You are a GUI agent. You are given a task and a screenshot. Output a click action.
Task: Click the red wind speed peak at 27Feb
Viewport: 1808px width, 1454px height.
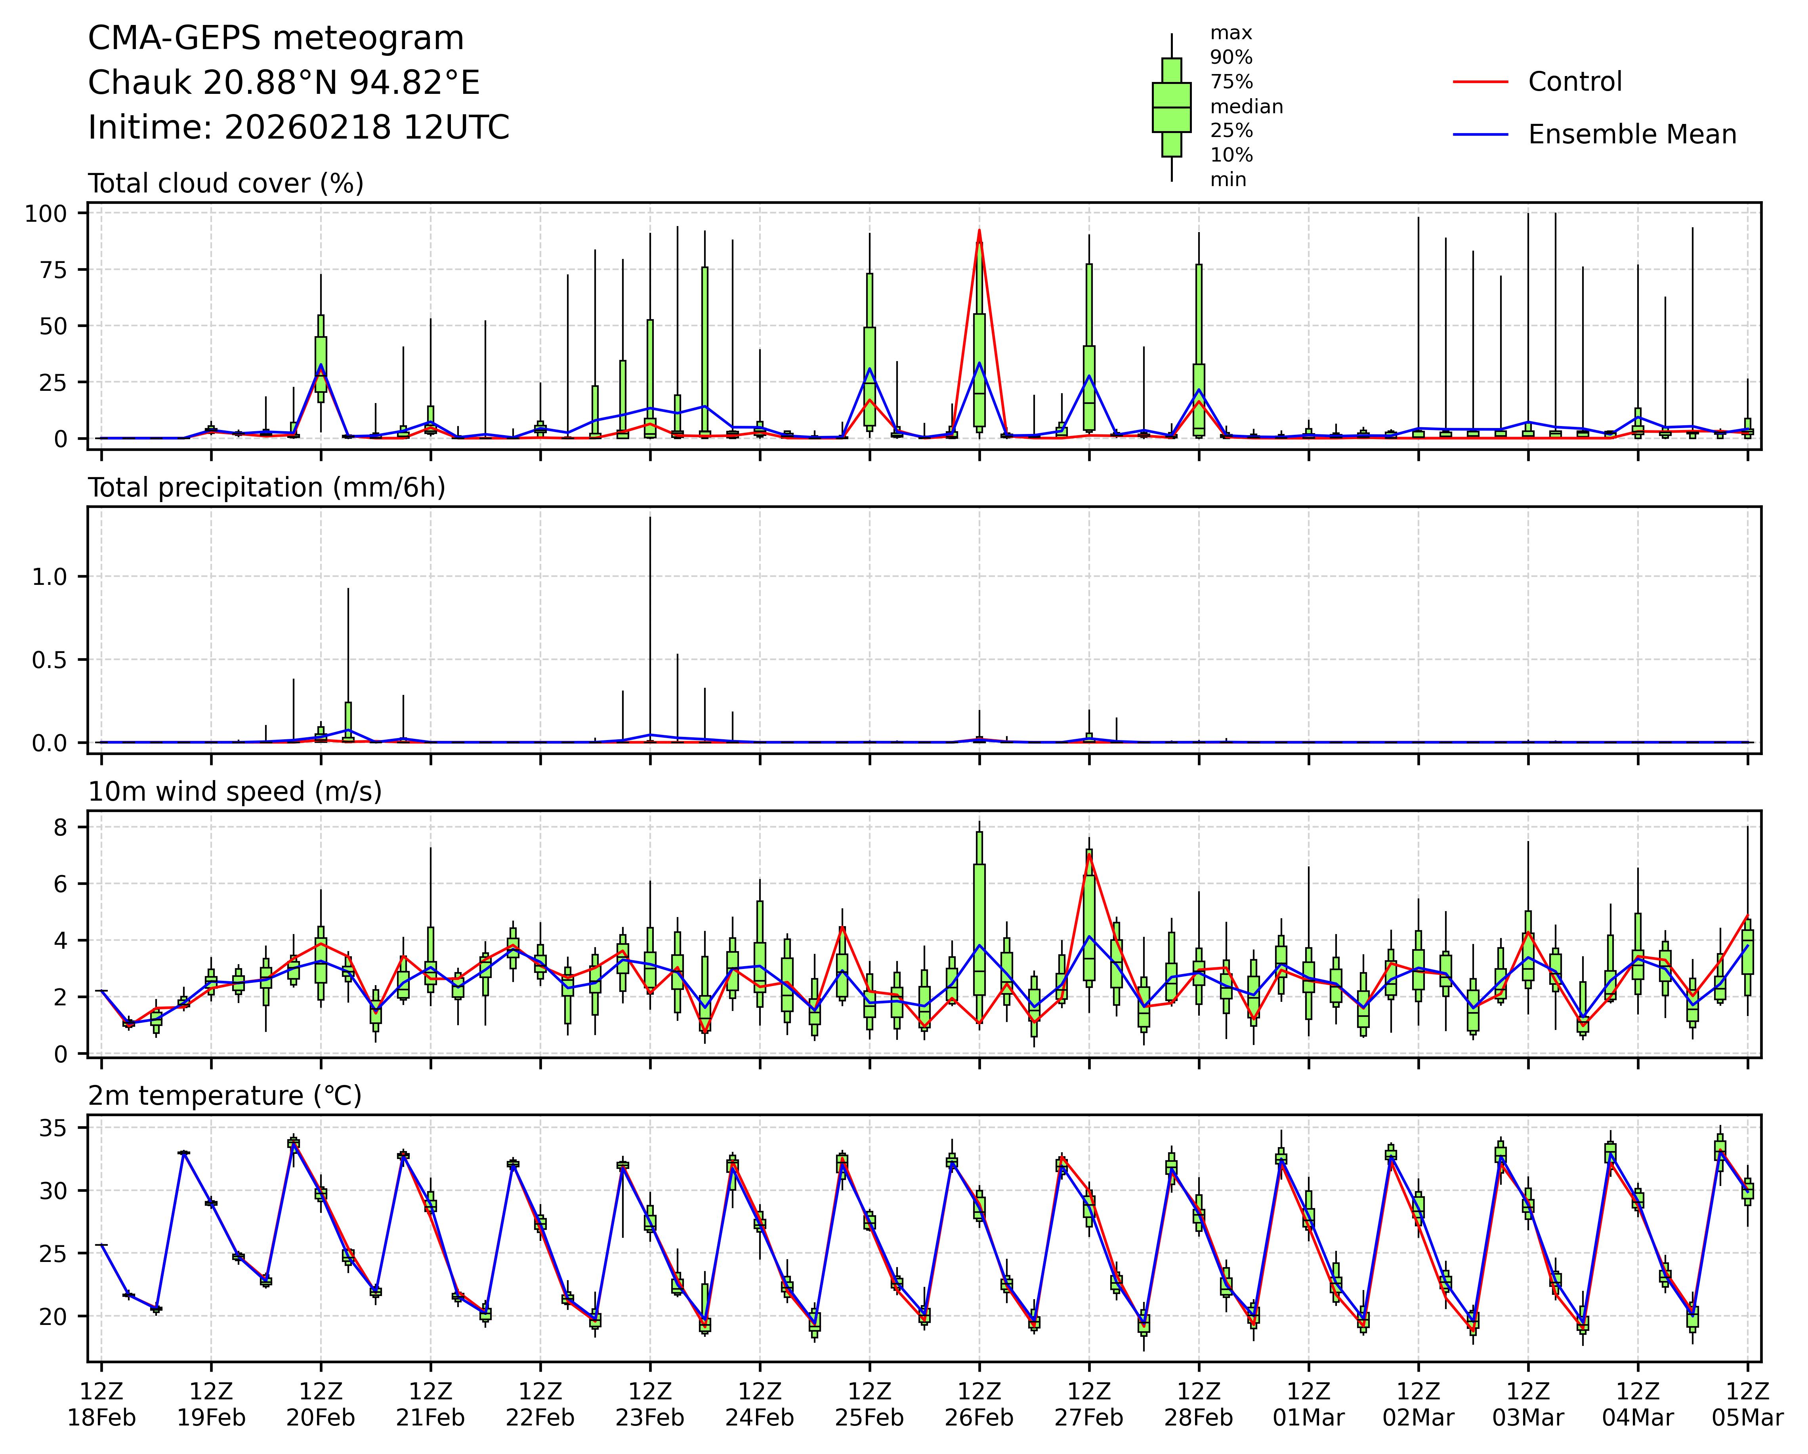tap(1089, 855)
